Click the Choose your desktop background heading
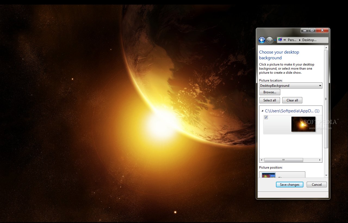 [x=279, y=55]
